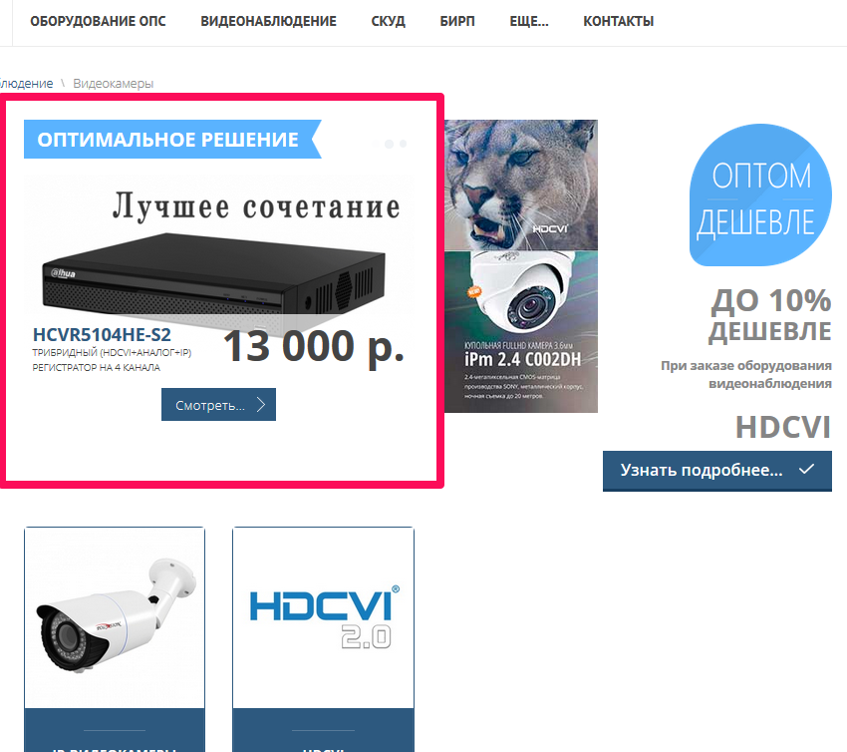Open the iPm 2.4 C002DH camera banner

point(521,266)
